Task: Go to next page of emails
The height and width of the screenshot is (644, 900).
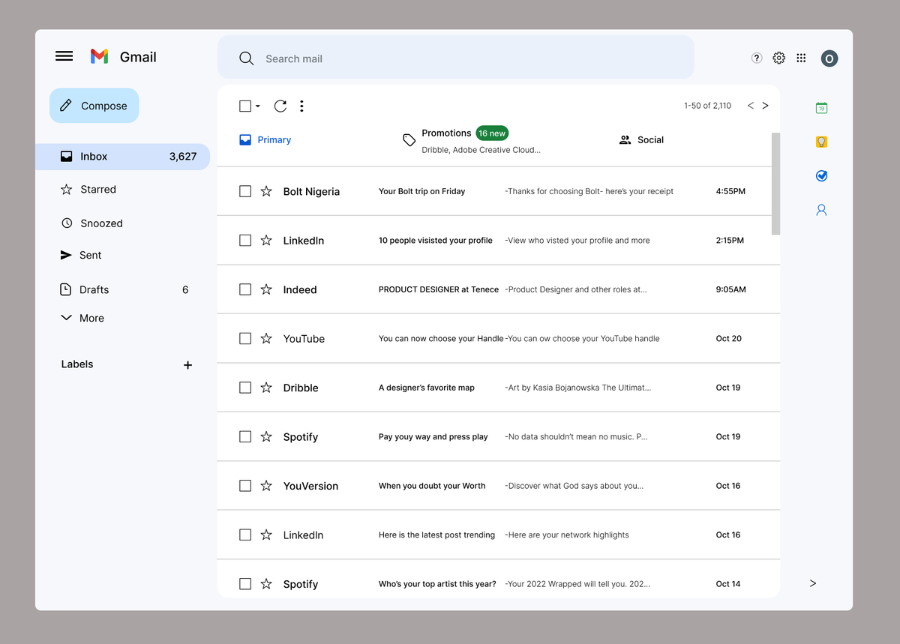Action: pos(765,106)
